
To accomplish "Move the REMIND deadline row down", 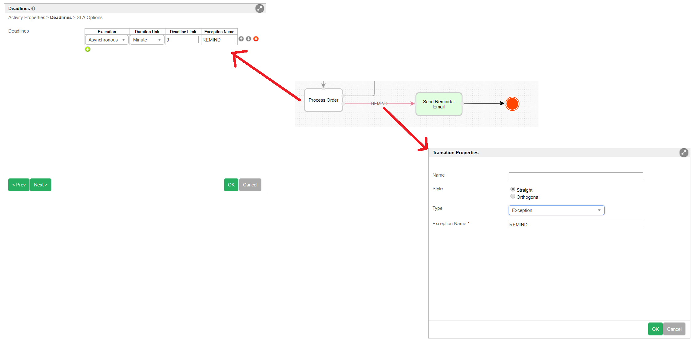I will (248, 39).
